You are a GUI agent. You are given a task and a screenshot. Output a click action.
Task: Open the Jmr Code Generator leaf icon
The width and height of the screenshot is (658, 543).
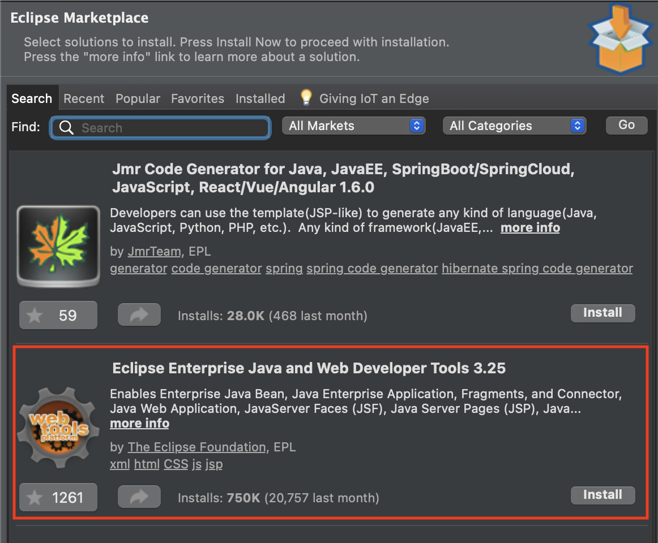[58, 245]
